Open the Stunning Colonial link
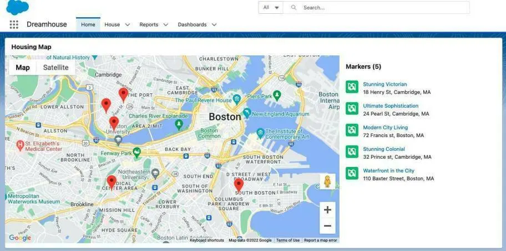Screen dimensions: 506x251 click(x=384, y=149)
